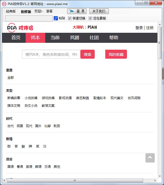
Task: Select language 日语
Action: pos(48,166)
